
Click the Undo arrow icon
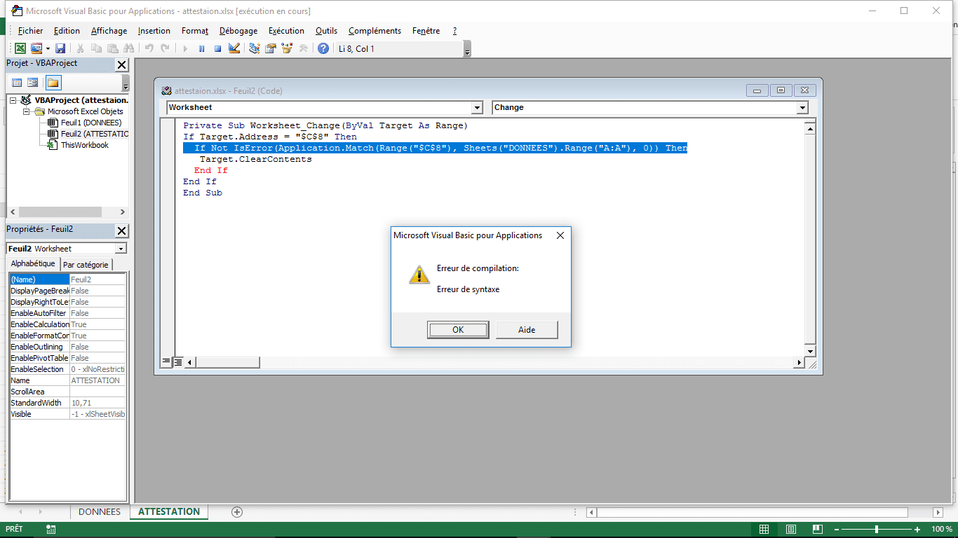(x=149, y=48)
